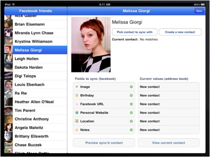210x157 pixels.
Task: Open Preview sync'd contact
Action: [104, 143]
